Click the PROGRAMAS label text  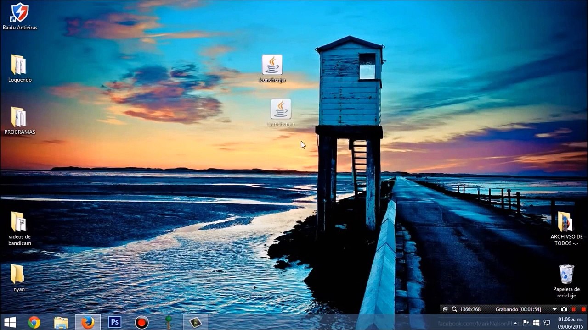[x=20, y=132]
